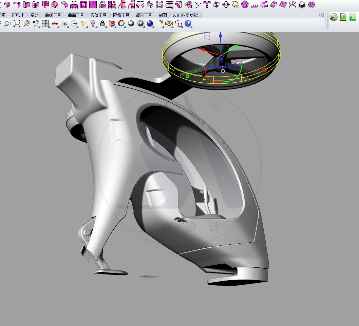359x326 pixels.
Task: Select the polygon mesh primitives dodecahedron icon
Action: pos(244,4)
